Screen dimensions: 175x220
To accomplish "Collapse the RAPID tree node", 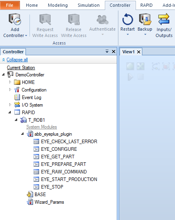I will click(10, 112).
